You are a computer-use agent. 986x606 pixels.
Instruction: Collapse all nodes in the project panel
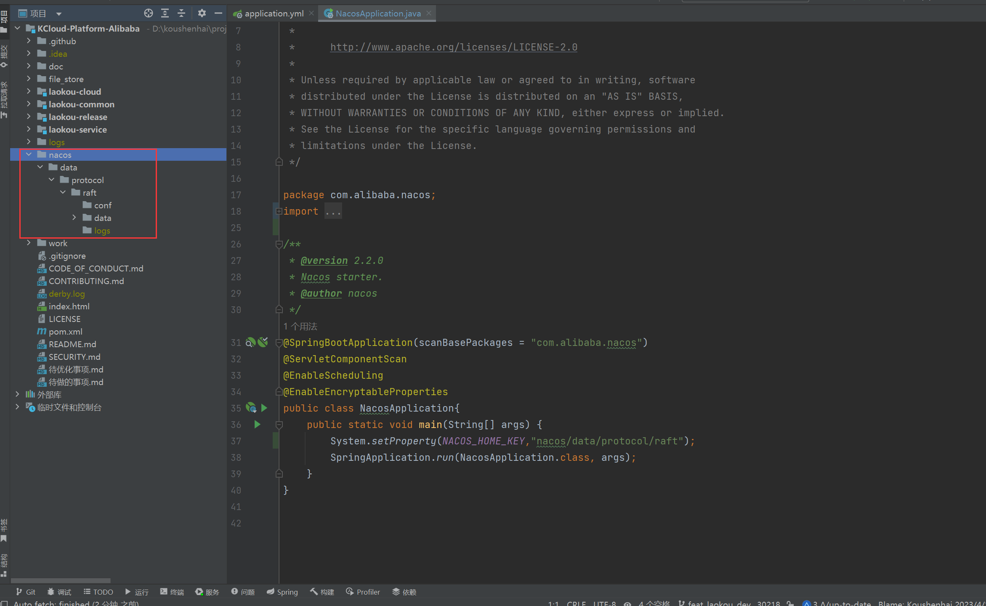pyautogui.click(x=181, y=13)
